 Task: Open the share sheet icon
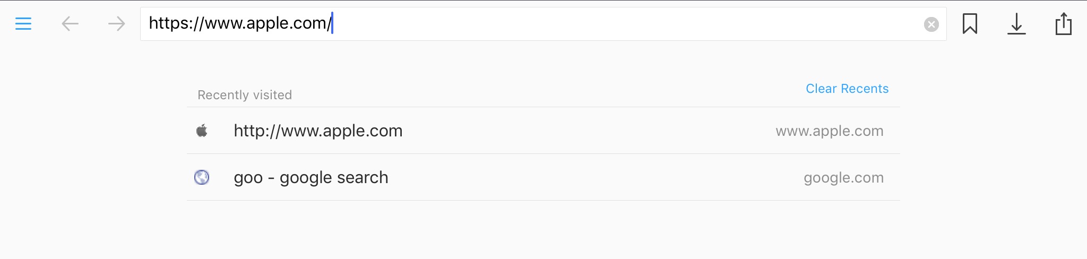(x=1063, y=24)
